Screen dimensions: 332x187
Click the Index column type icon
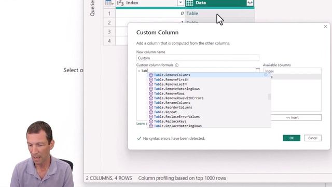120,3
